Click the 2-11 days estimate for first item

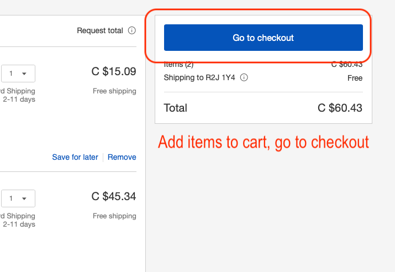coord(19,100)
